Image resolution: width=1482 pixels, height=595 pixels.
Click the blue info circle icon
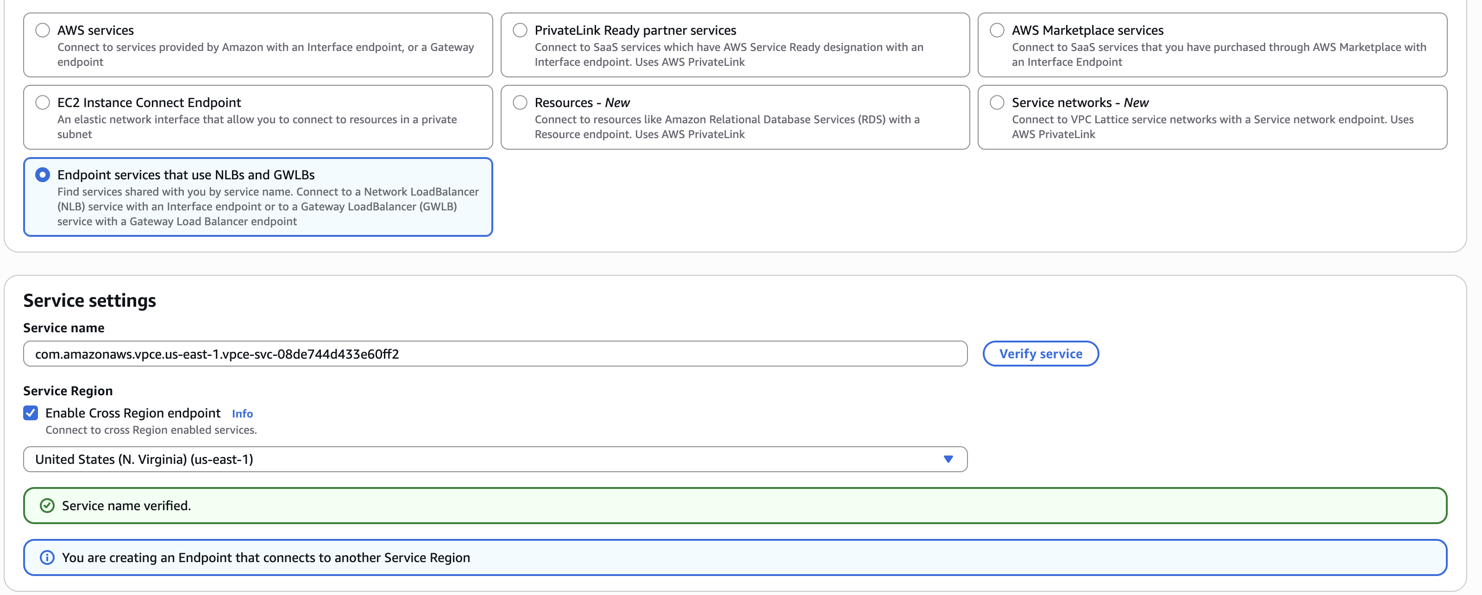pyautogui.click(x=47, y=557)
